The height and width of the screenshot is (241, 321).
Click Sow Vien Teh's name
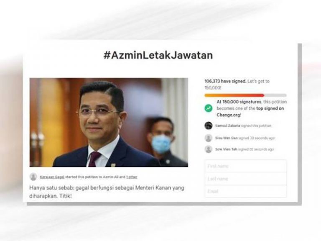(226, 149)
